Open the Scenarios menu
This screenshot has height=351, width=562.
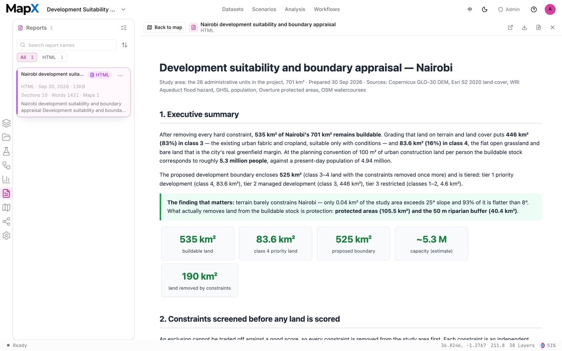click(264, 9)
